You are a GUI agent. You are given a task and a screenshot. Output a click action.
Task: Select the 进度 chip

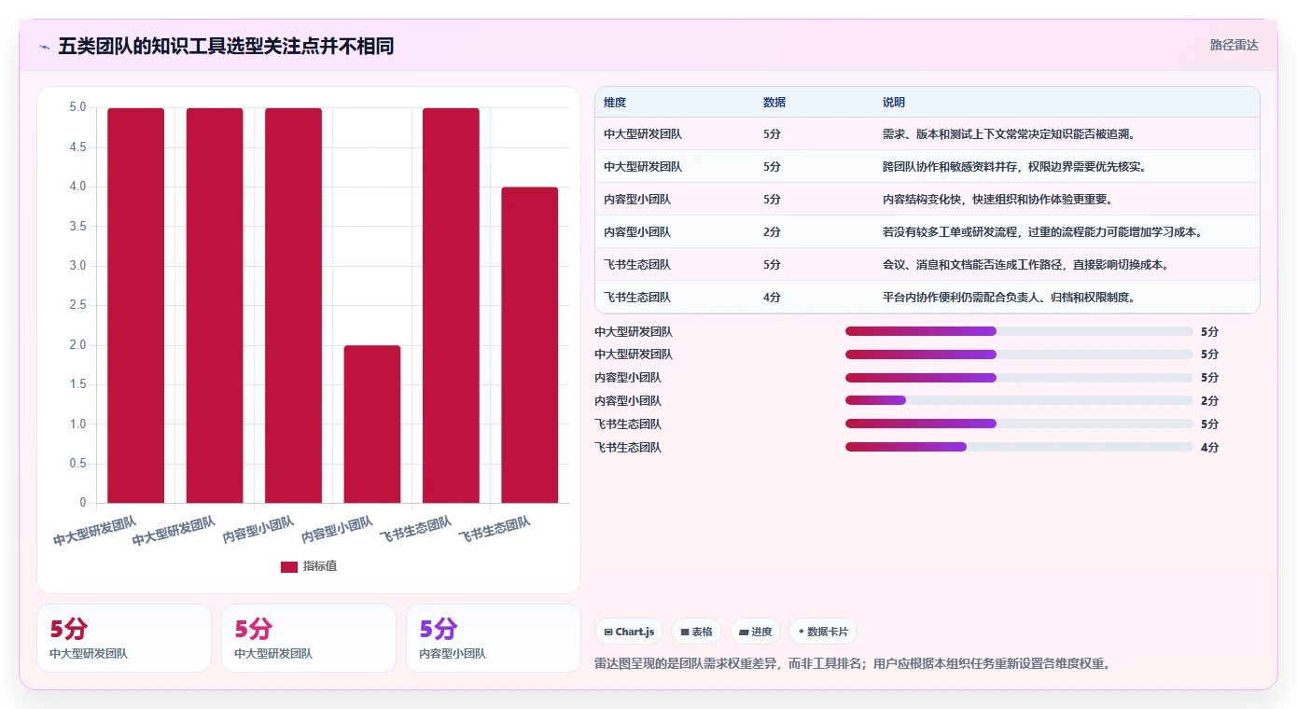[x=755, y=632]
